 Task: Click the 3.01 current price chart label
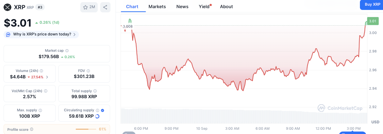(372, 21)
